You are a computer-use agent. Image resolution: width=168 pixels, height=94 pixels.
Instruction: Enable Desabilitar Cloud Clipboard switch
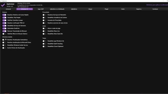pos(45,46)
